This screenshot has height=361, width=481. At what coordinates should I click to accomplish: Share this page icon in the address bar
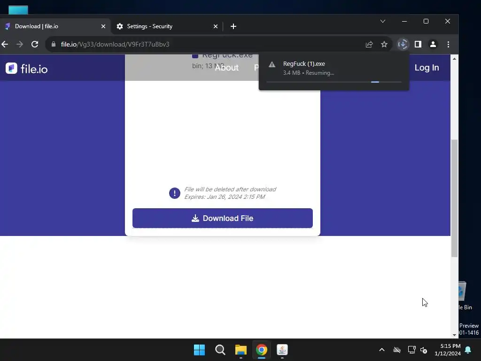point(369,45)
